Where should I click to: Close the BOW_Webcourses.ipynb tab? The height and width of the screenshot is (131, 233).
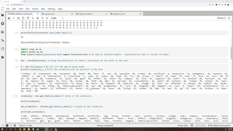coord(38,14)
